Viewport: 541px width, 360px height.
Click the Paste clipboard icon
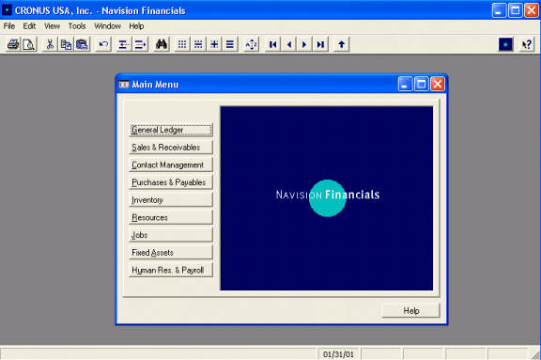point(82,44)
